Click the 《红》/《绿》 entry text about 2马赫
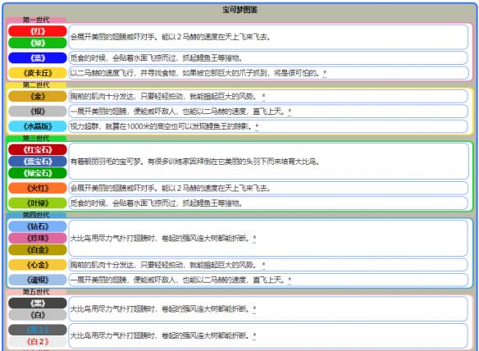The image size is (479, 351). (x=170, y=37)
